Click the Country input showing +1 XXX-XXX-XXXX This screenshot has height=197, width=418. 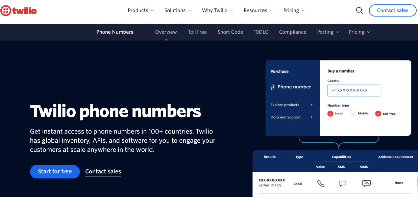(354, 90)
